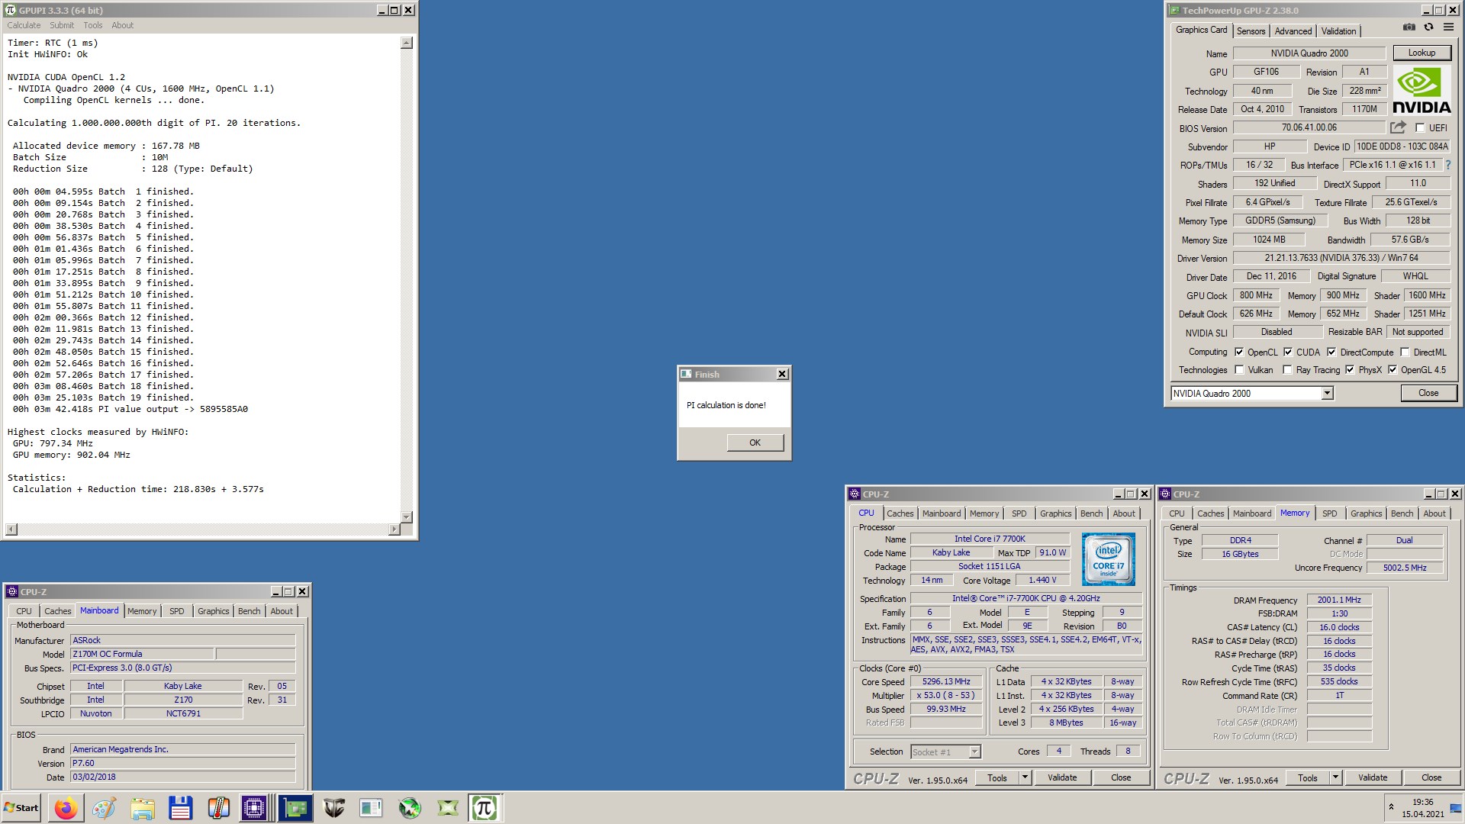This screenshot has height=824, width=1465.
Task: Open the Socket #1 selection dropdown in CPU-Z
Action: 974,752
